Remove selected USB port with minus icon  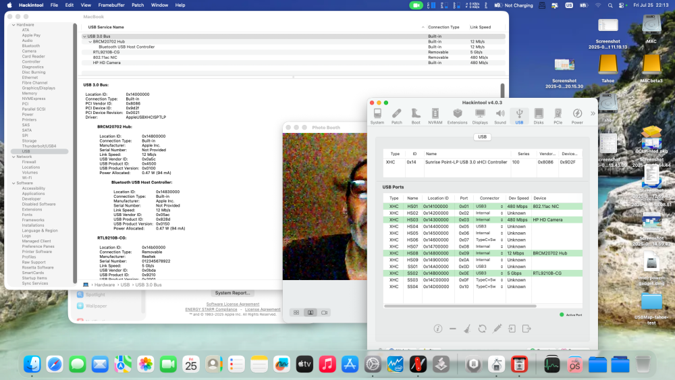[452, 329]
